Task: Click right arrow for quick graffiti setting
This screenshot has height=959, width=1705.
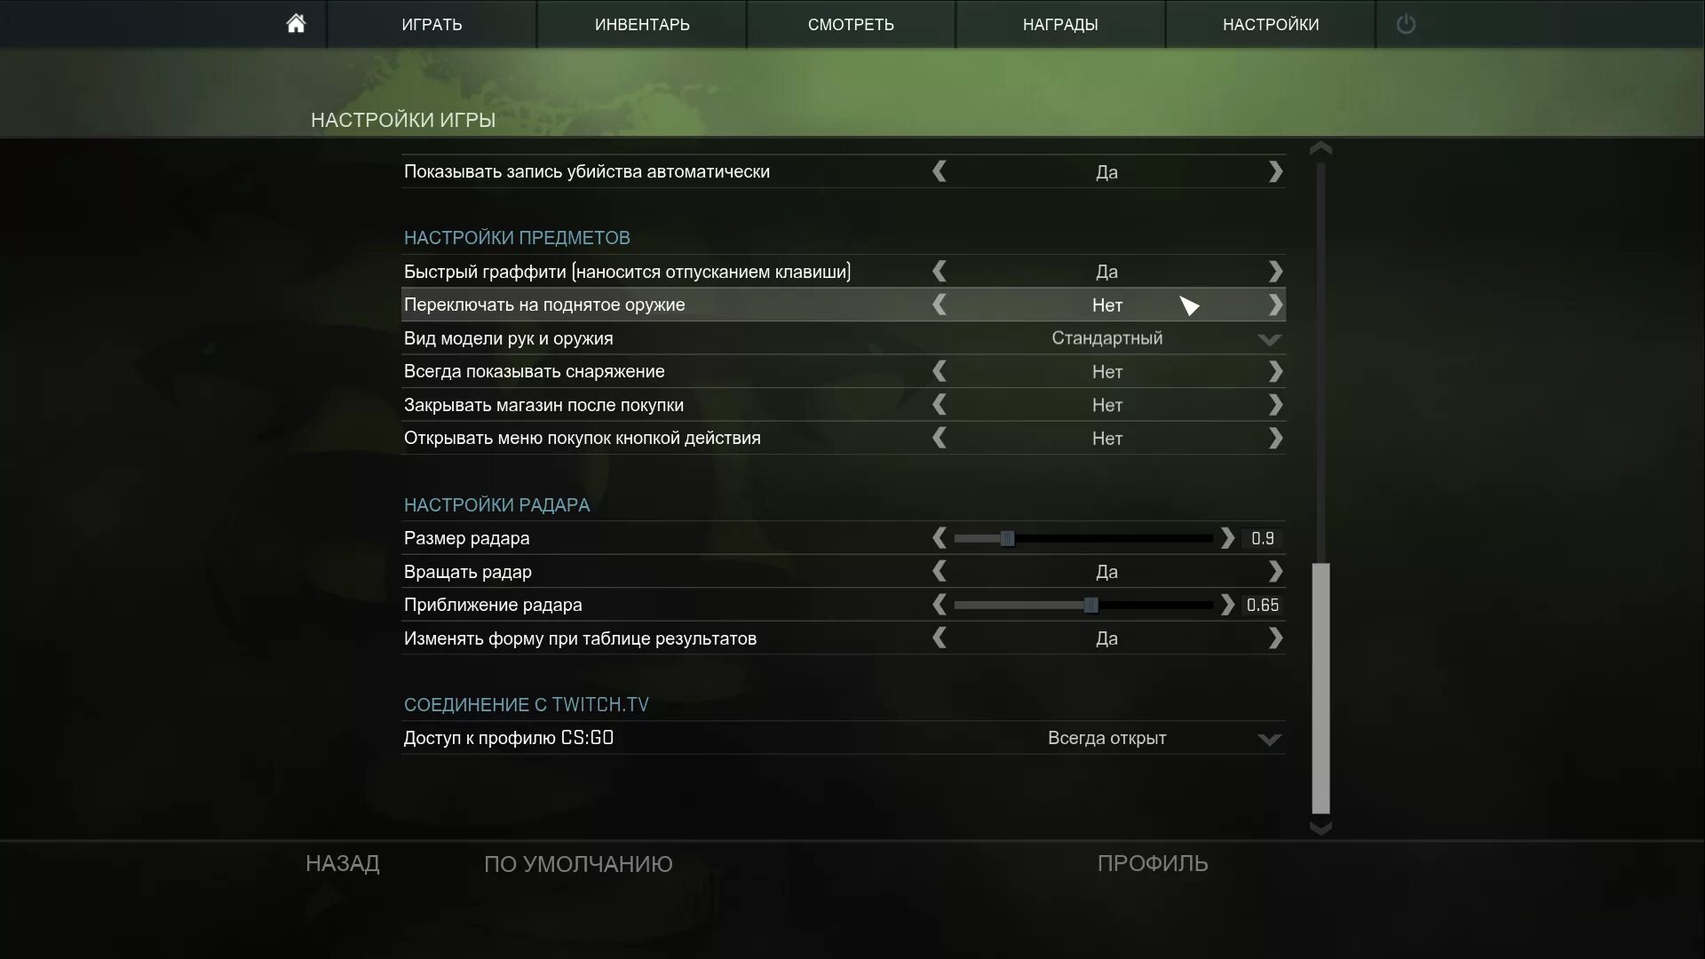Action: 1275,271
